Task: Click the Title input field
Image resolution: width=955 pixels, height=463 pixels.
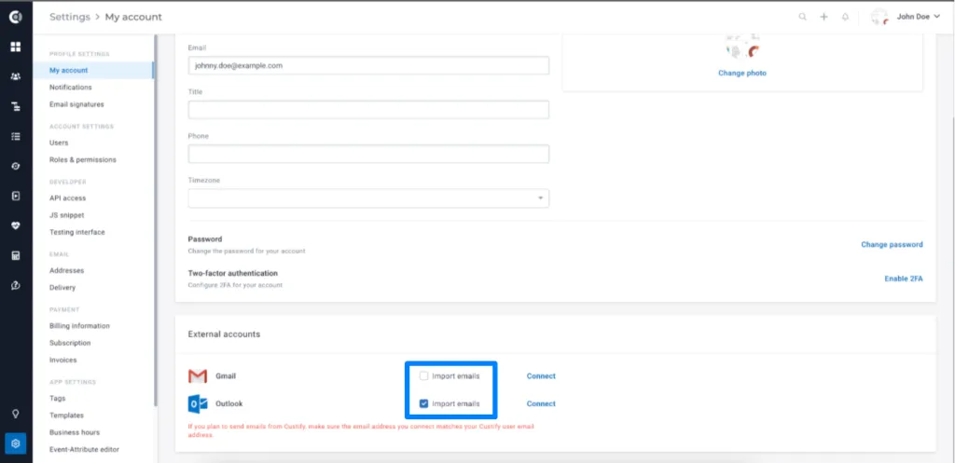Action: pos(368,110)
